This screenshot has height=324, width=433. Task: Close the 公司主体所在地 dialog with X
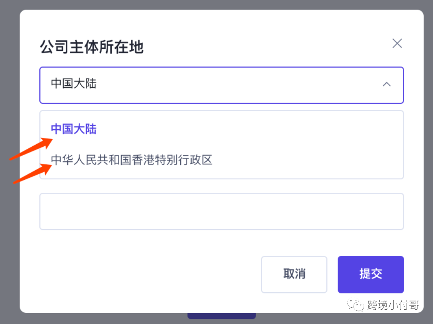[397, 43]
